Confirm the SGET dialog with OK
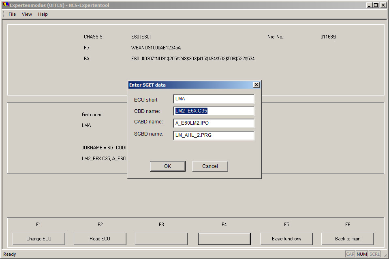The image size is (389, 259). coord(167,166)
